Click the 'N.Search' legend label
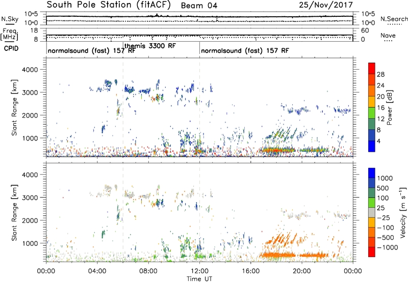 point(394,19)
